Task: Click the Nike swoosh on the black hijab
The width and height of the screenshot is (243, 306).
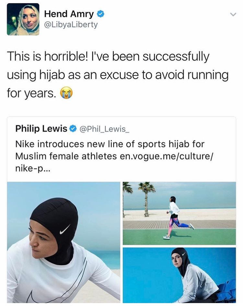Action: (65, 230)
